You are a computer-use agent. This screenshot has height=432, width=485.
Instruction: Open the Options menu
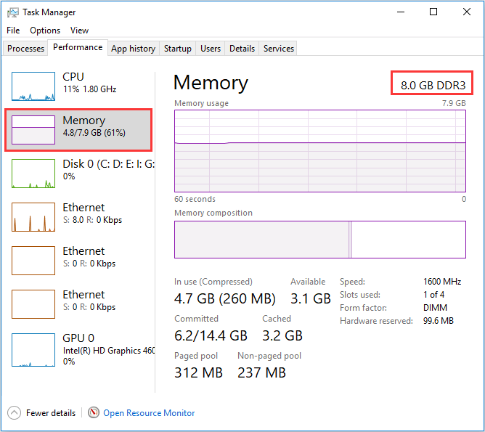tap(45, 30)
